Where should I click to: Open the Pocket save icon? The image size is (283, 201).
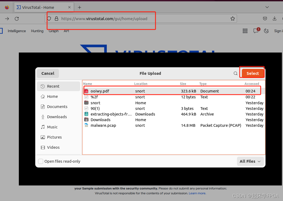[x=265, y=18]
